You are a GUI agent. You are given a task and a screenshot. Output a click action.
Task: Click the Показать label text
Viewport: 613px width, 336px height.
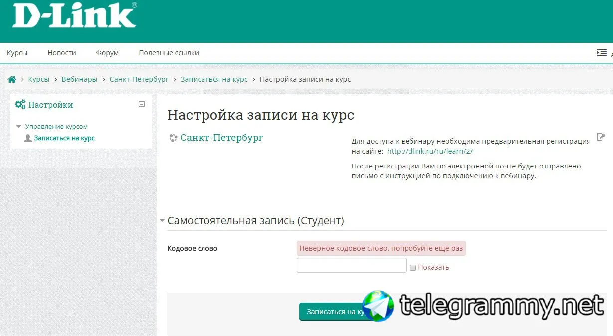tap(433, 268)
